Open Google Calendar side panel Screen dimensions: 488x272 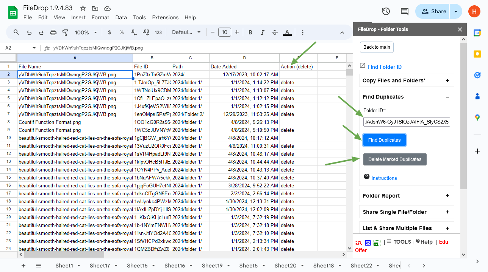pos(477,33)
